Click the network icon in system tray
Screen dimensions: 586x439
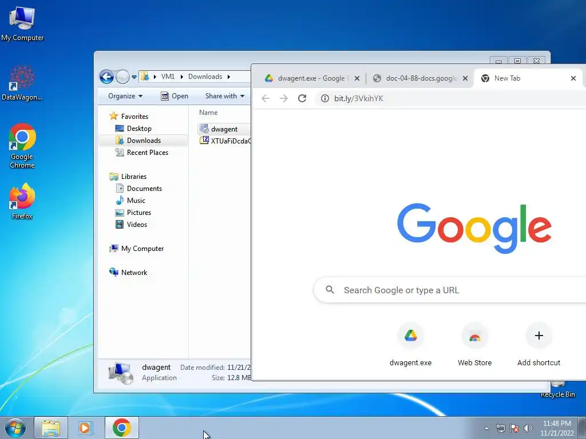point(500,428)
